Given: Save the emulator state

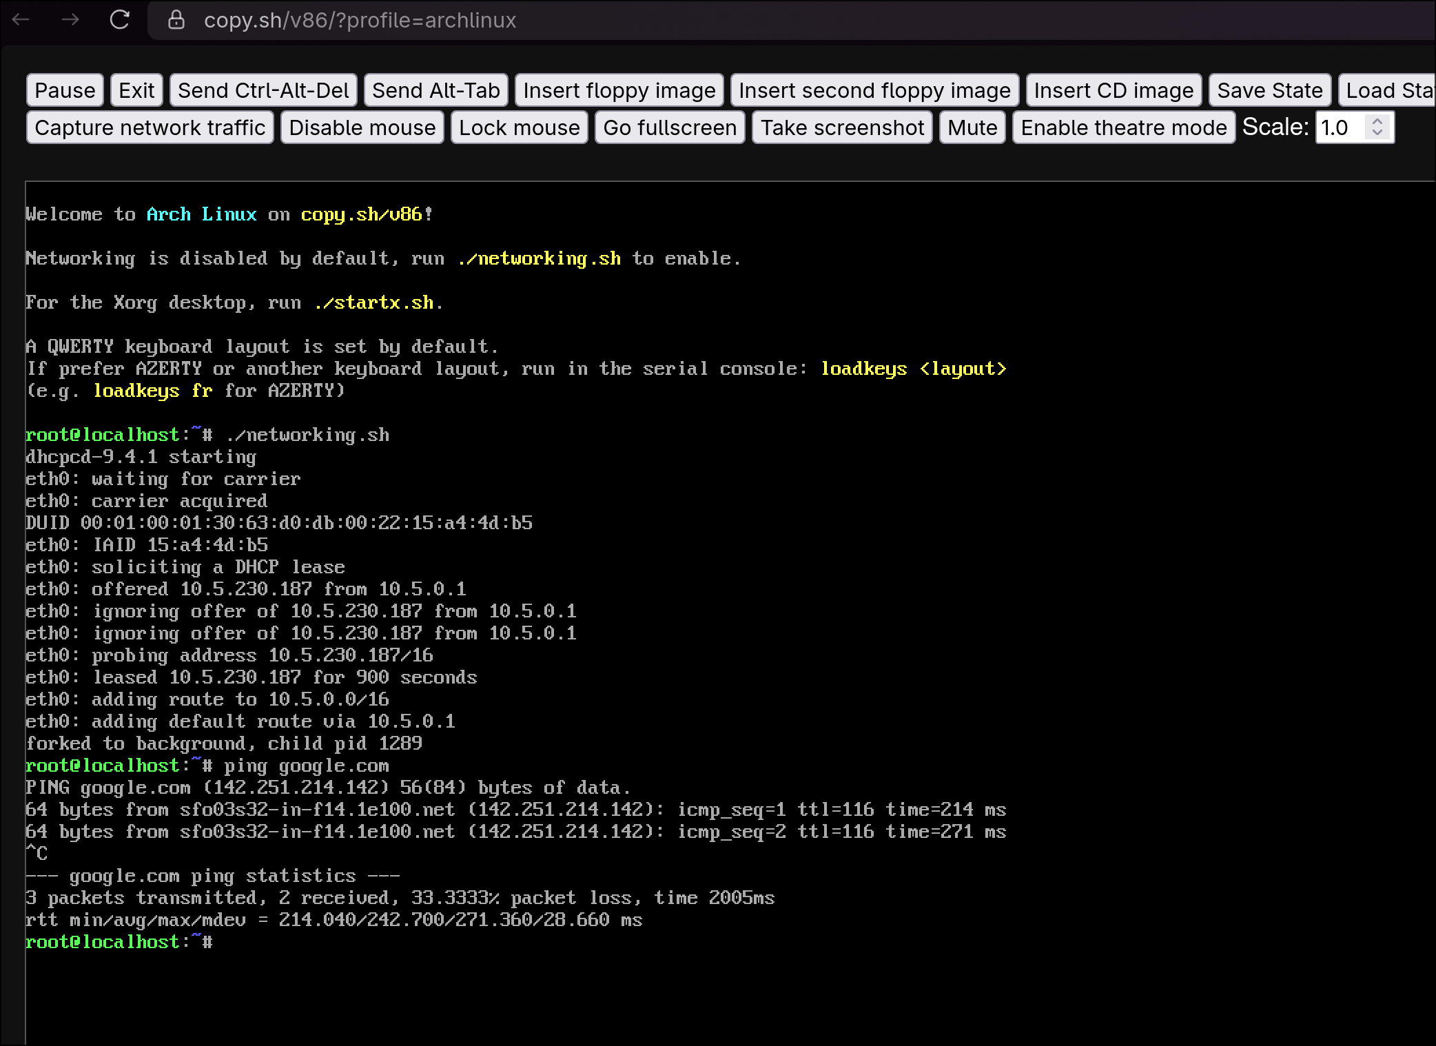Looking at the screenshot, I should (1269, 90).
